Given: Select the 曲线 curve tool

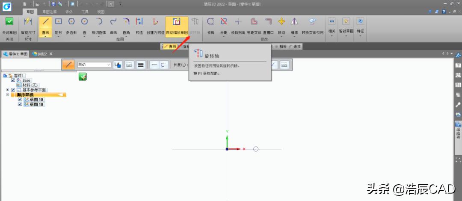Looking at the screenshot, I should [113, 26].
